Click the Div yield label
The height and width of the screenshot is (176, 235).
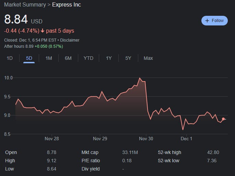(91, 169)
